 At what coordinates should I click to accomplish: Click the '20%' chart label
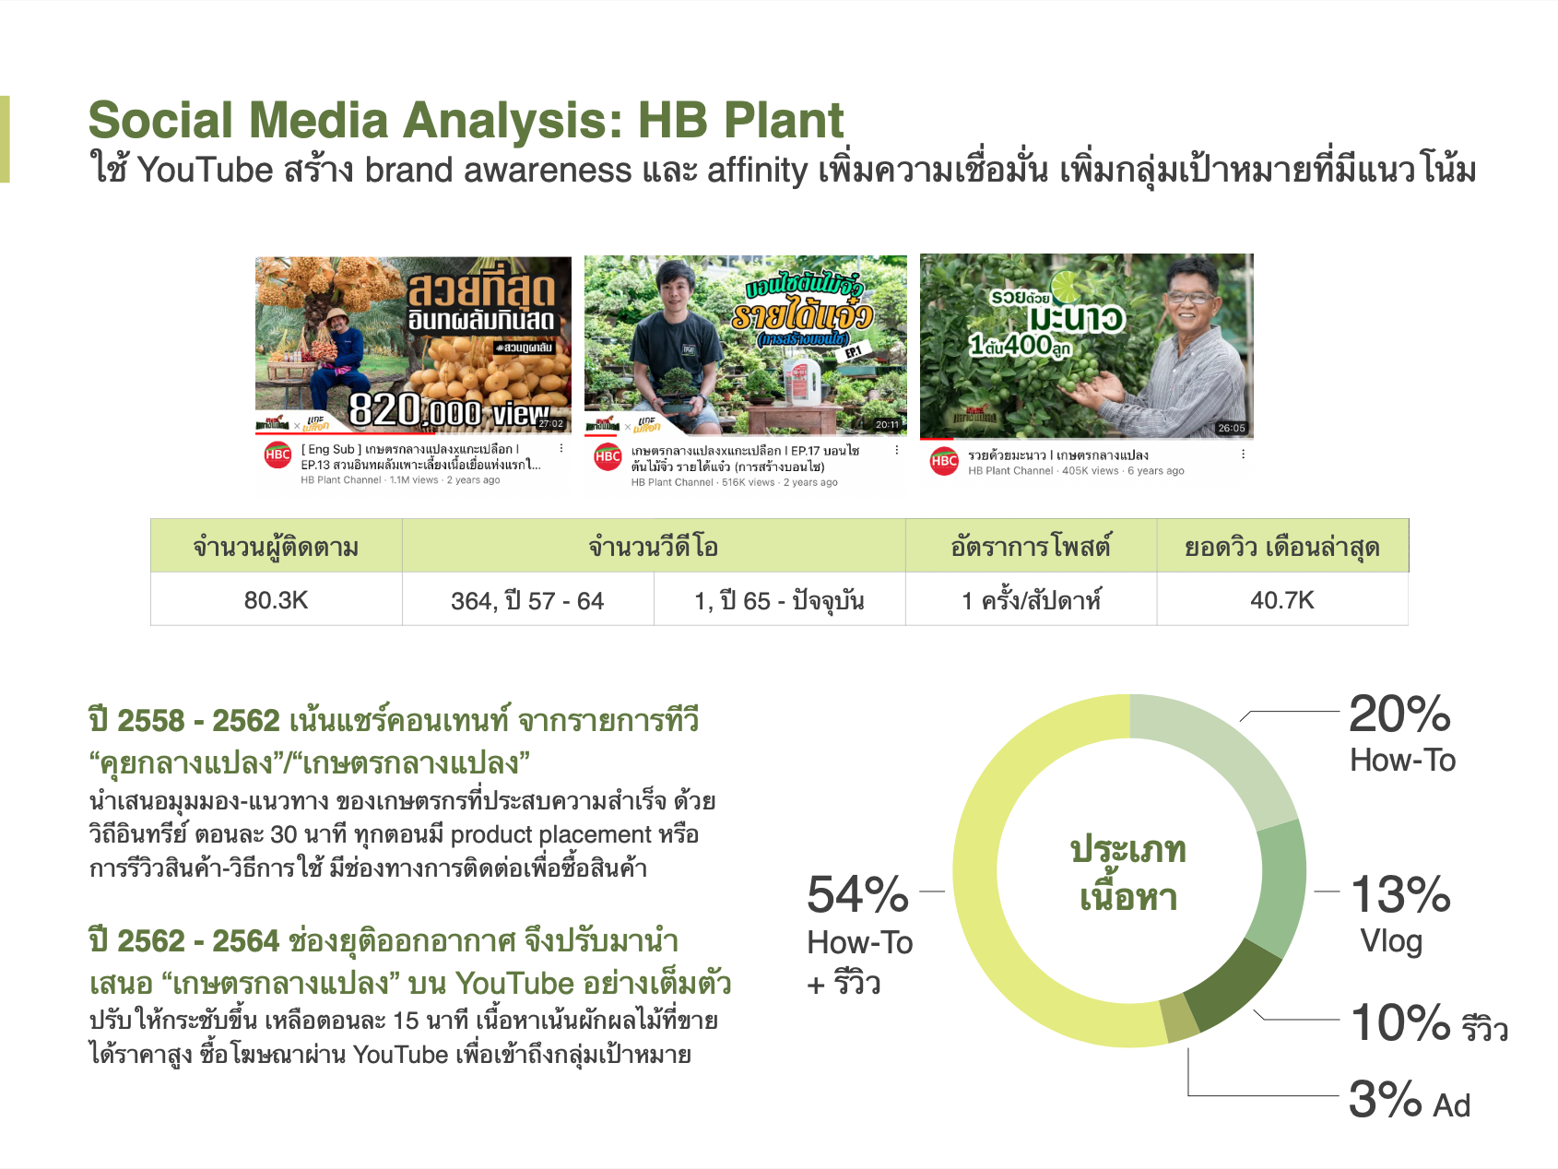(1400, 714)
